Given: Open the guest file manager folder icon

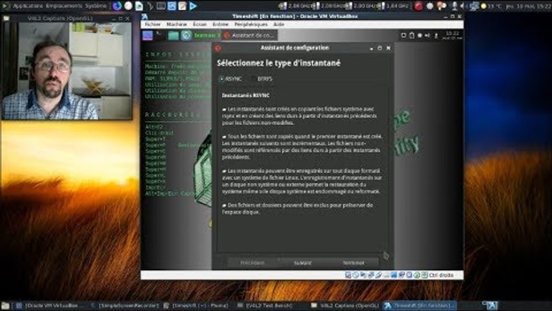Looking at the screenshot, I should tap(173, 35).
